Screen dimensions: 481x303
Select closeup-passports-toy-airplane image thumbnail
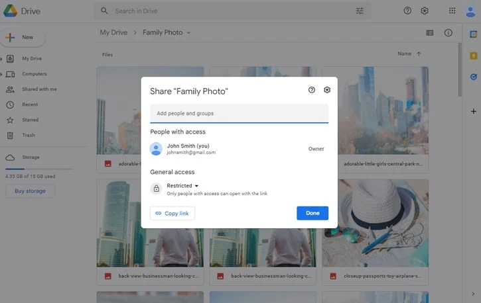click(x=375, y=223)
